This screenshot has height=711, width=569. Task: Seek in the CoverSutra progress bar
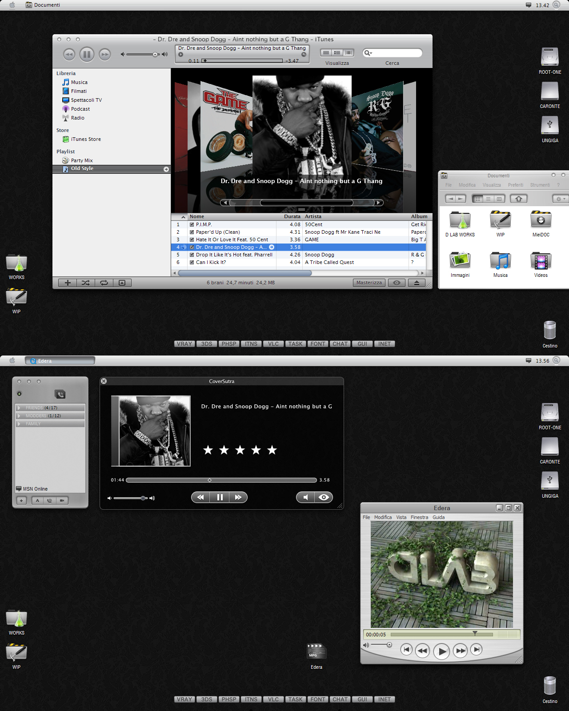pyautogui.click(x=221, y=480)
